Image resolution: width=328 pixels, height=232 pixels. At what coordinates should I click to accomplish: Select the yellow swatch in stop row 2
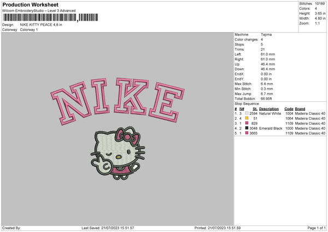pyautogui.click(x=247, y=118)
